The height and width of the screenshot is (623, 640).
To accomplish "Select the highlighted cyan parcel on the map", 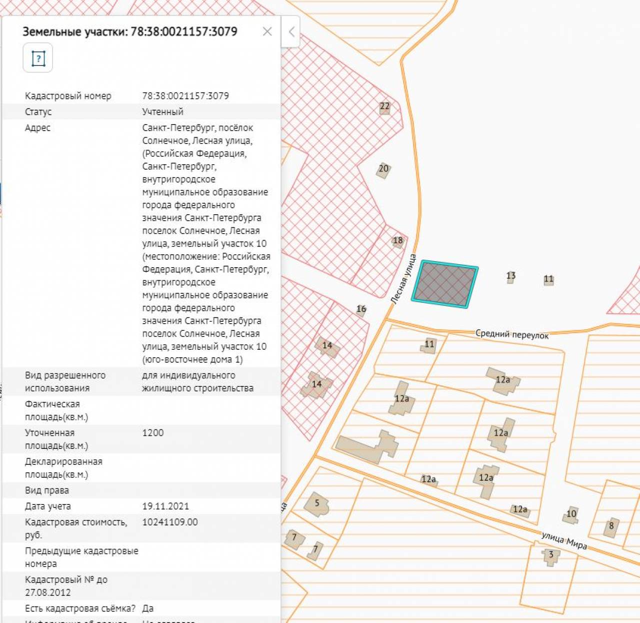I will coord(445,284).
